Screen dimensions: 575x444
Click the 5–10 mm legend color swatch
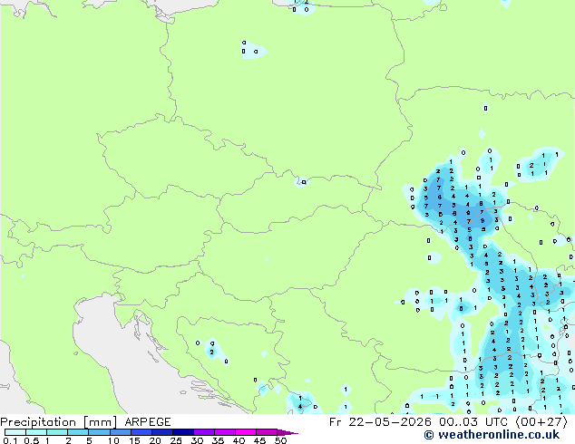click(x=99, y=432)
